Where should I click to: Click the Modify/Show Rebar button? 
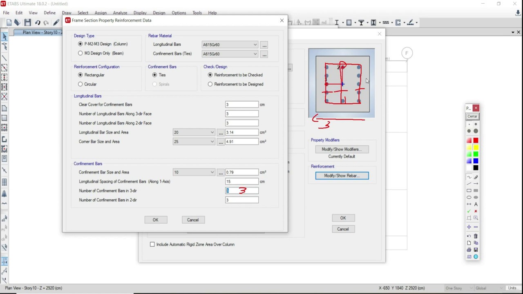tap(342, 176)
